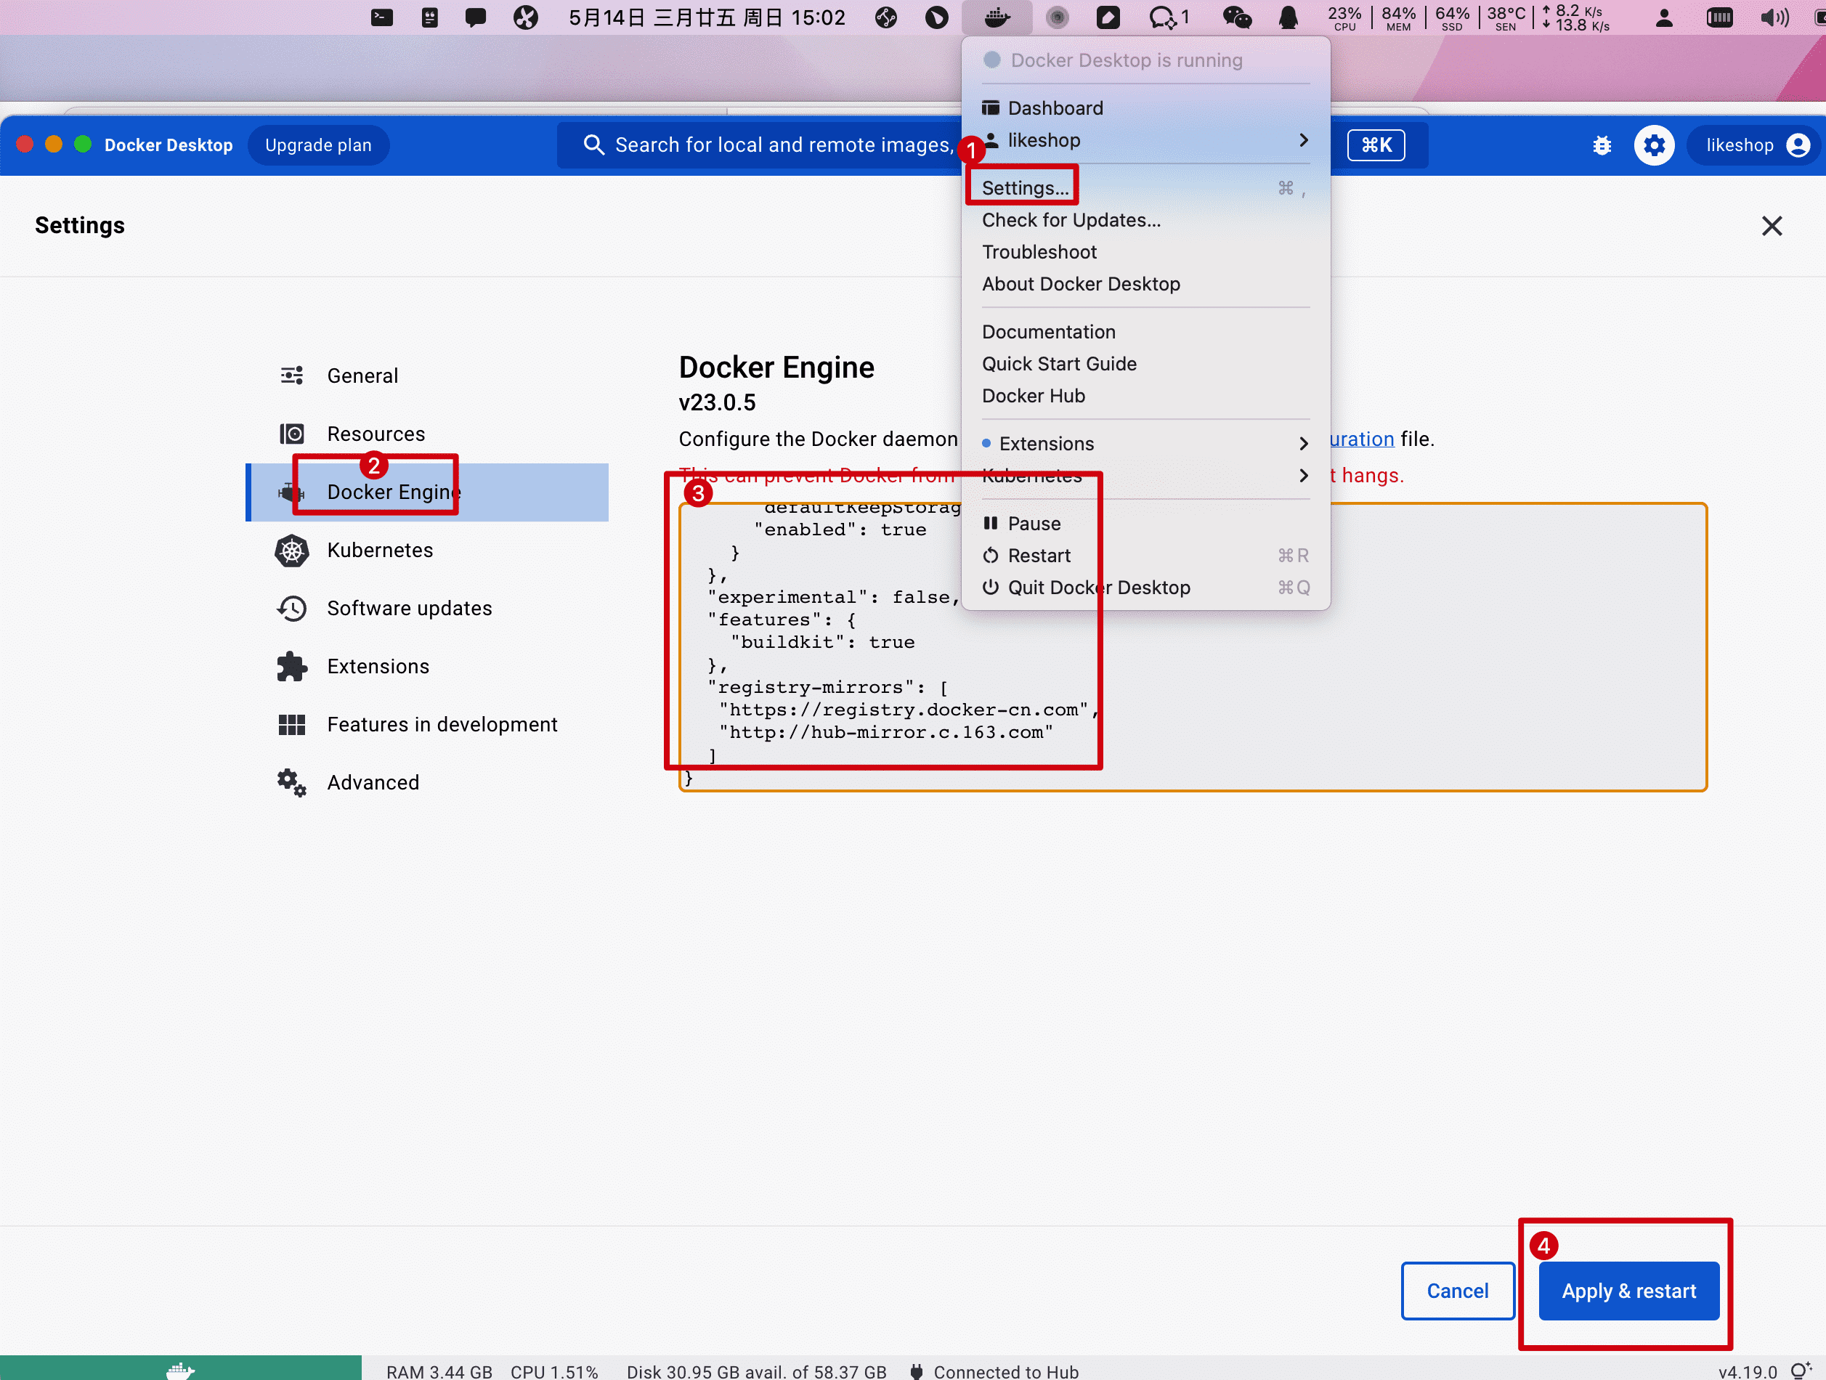Open Quick Start Guide menu entry
Viewport: 1826px width, 1380px height.
point(1145,364)
